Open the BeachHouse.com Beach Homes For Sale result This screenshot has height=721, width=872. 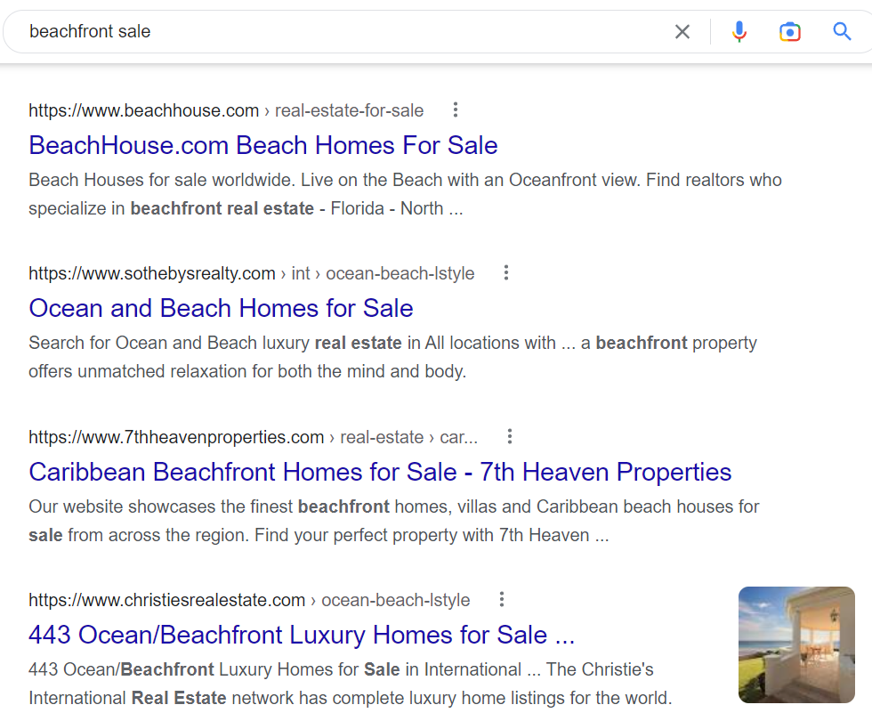pyautogui.click(x=262, y=145)
